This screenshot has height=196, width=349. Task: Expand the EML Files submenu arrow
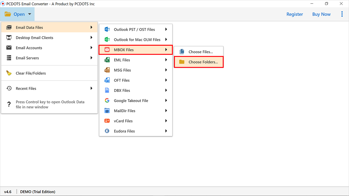click(x=166, y=60)
